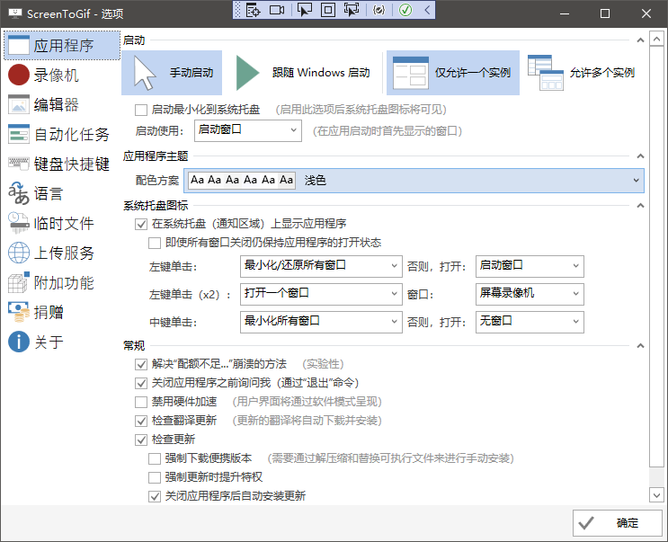The image size is (668, 542).
Task: Click the 语言 translation icon
Action: [19, 193]
